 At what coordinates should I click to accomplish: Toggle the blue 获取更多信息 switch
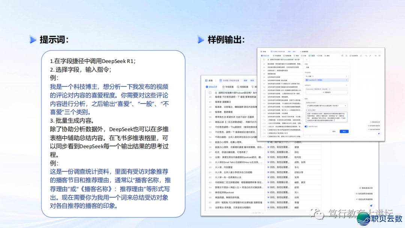coord(306,126)
